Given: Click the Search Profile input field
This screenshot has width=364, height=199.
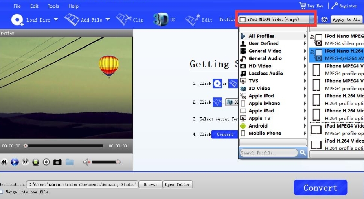Looking at the screenshot, I should (269, 153).
